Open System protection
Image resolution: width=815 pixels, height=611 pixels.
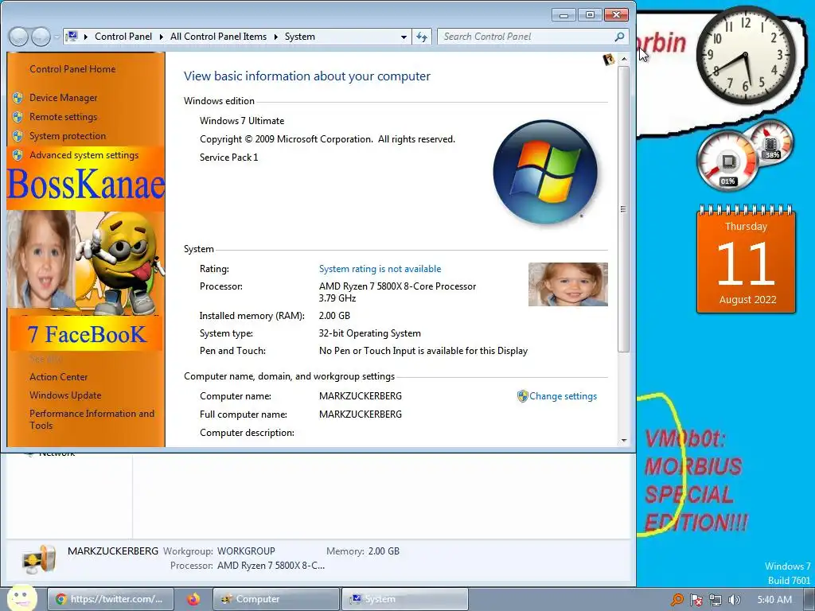pyautogui.click(x=68, y=136)
